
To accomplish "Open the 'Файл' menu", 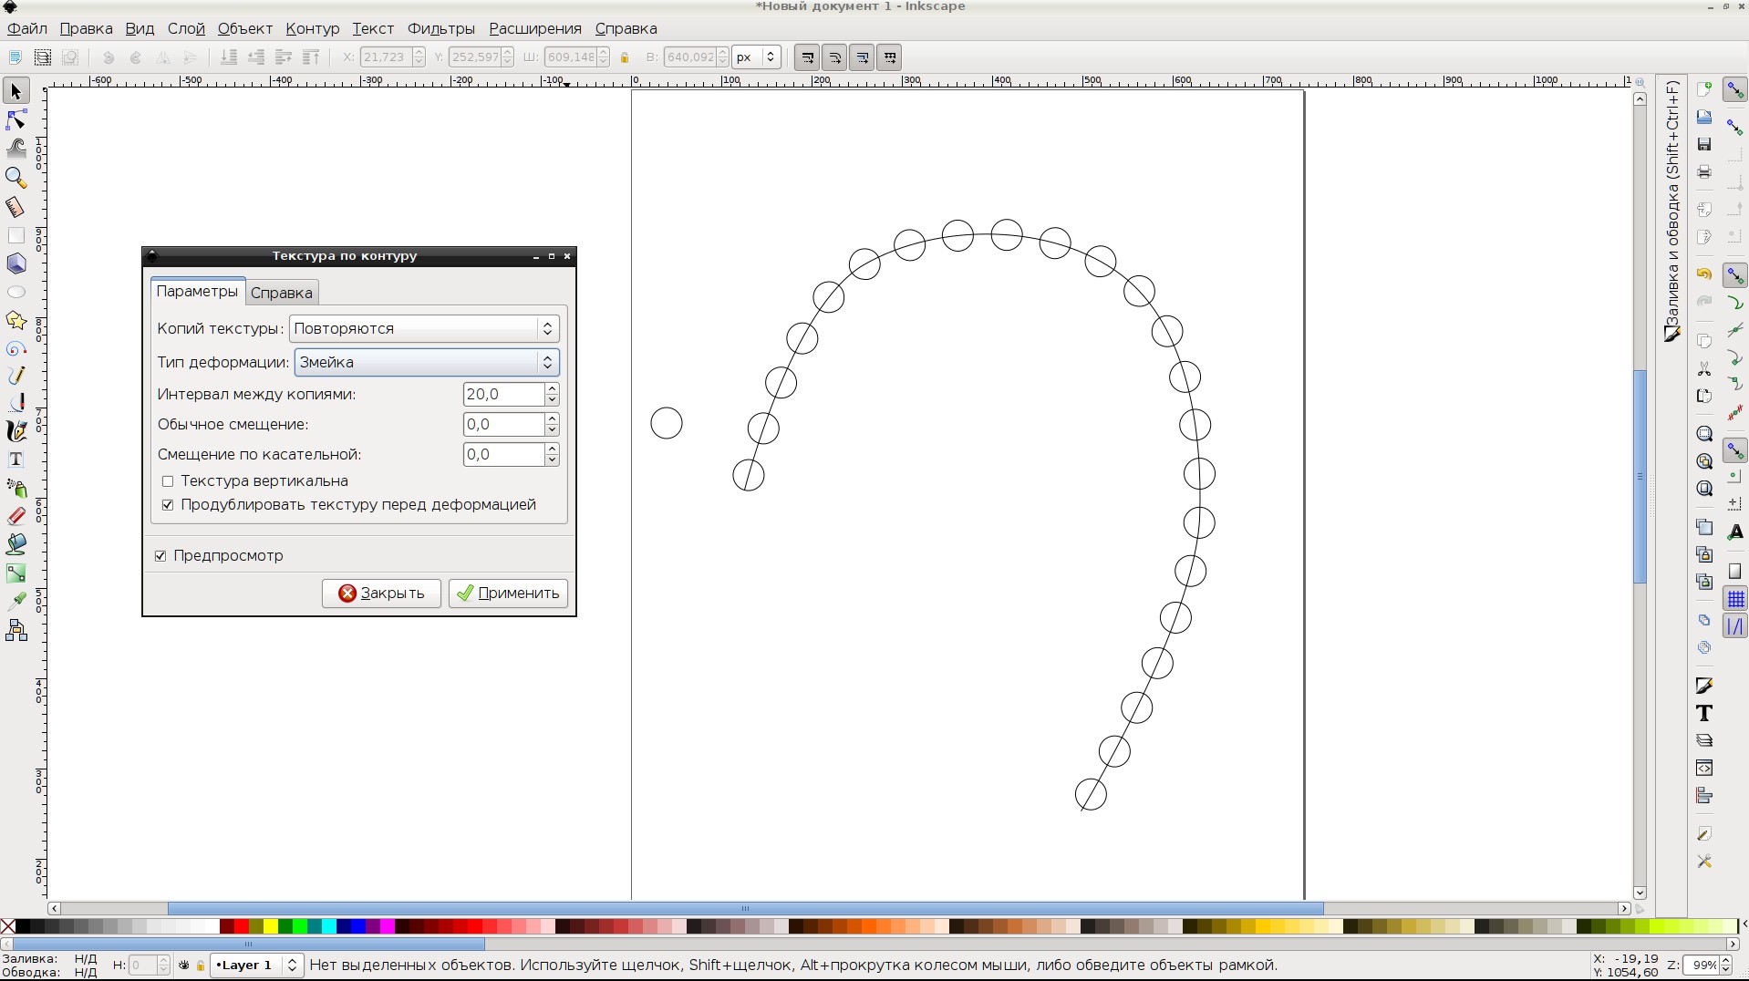I will (27, 29).
